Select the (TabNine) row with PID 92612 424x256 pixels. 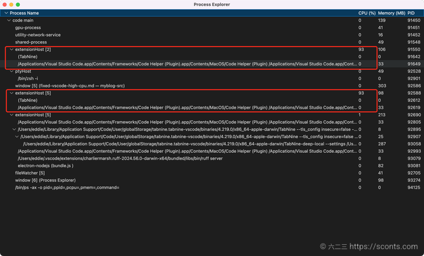pyautogui.click(x=212, y=100)
